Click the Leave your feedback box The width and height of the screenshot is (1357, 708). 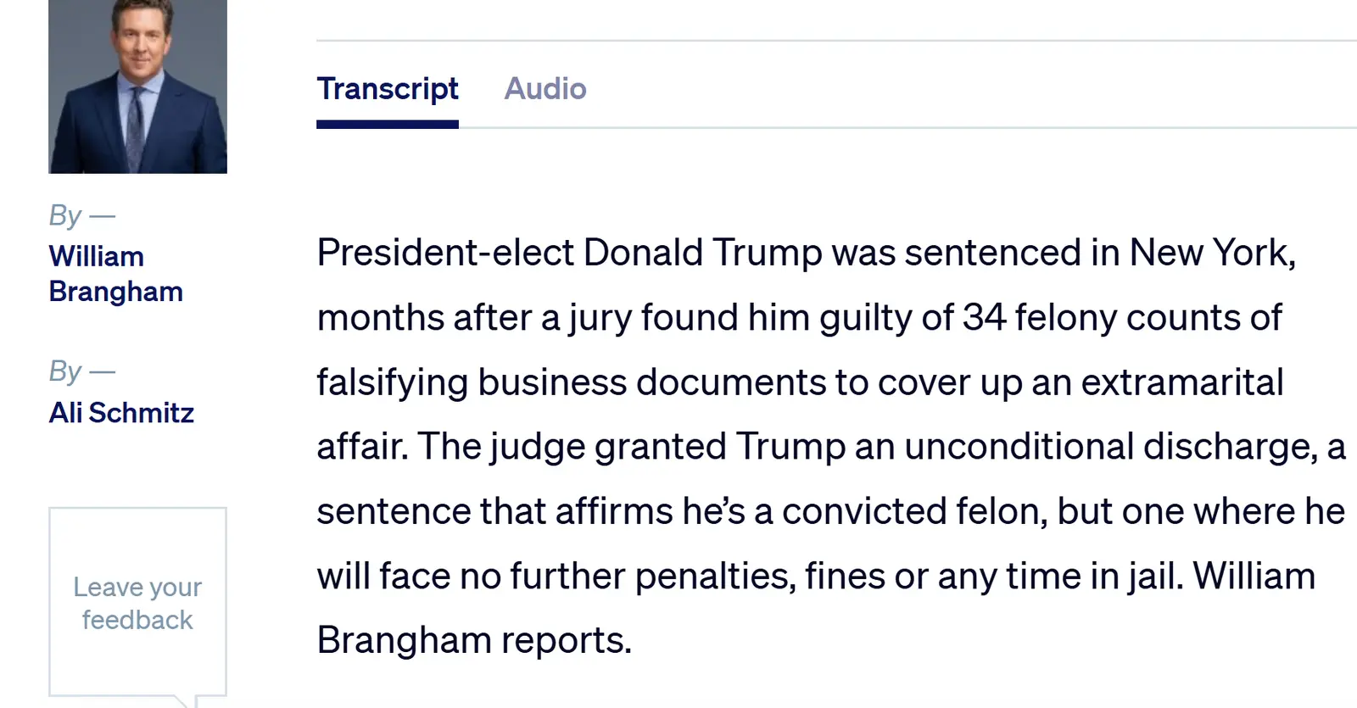(137, 603)
